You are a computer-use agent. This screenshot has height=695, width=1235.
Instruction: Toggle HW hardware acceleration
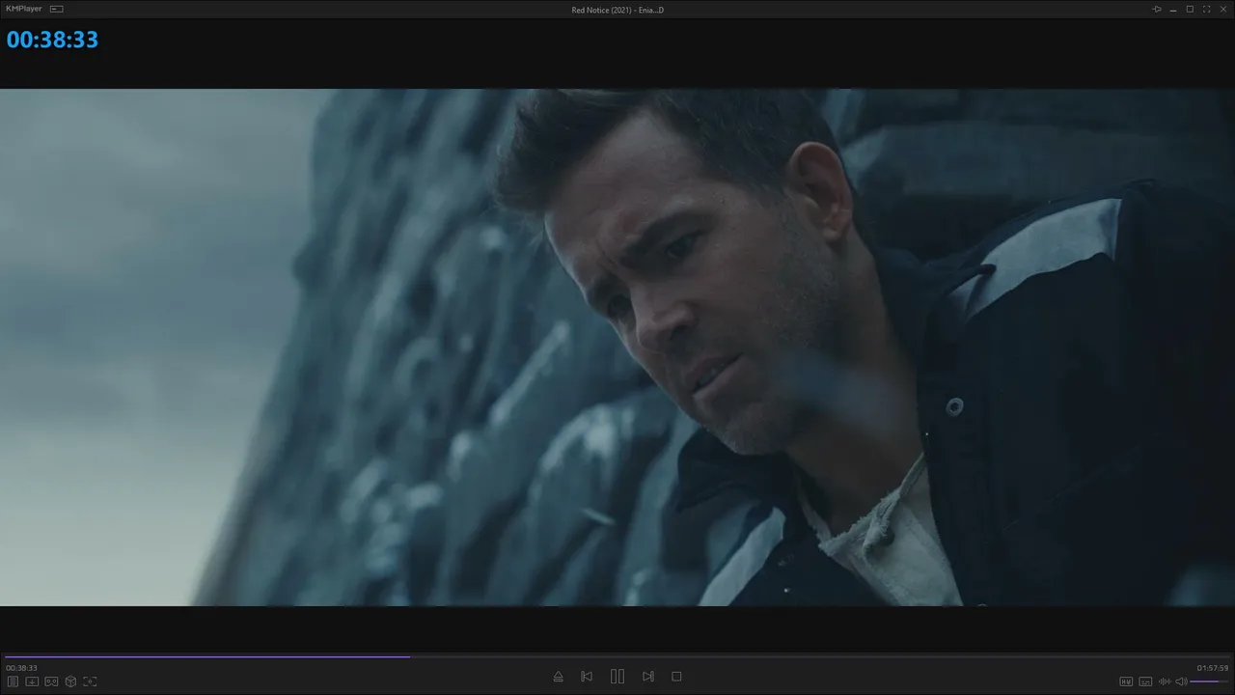pos(1126,681)
